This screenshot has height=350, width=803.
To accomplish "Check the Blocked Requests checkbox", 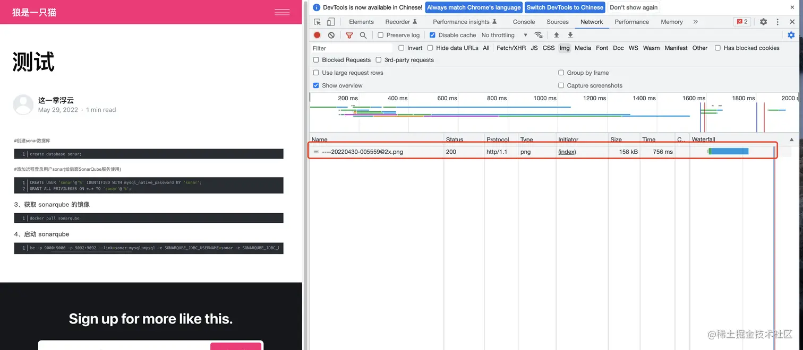I will (316, 60).
